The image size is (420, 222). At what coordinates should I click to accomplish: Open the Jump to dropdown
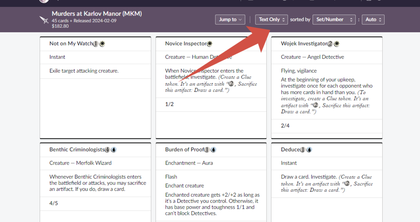click(x=230, y=20)
